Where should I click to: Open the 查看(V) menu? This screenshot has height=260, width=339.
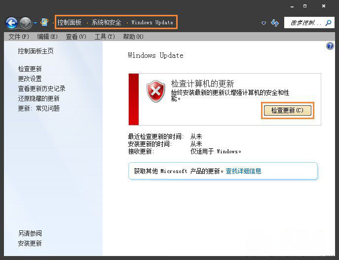pos(76,37)
